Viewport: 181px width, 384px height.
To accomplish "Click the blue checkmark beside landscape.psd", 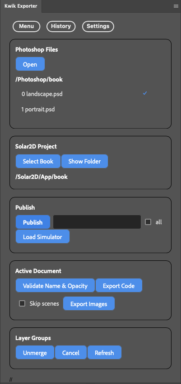I will (x=145, y=93).
